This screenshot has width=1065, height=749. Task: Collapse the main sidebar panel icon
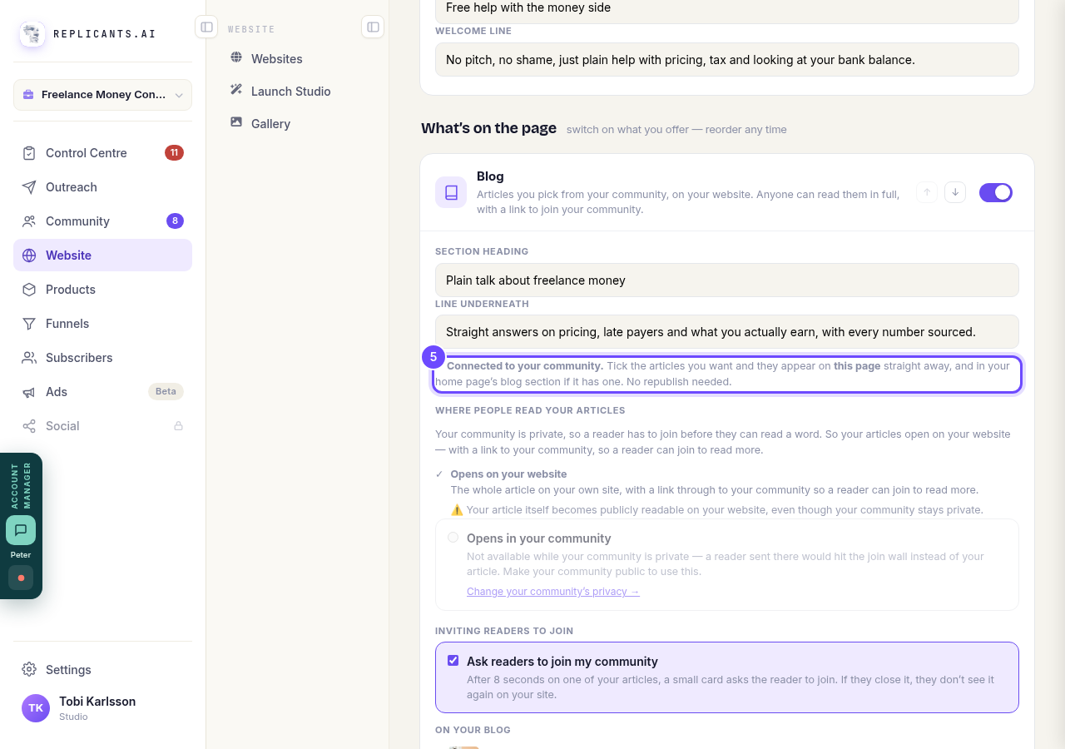point(206,27)
